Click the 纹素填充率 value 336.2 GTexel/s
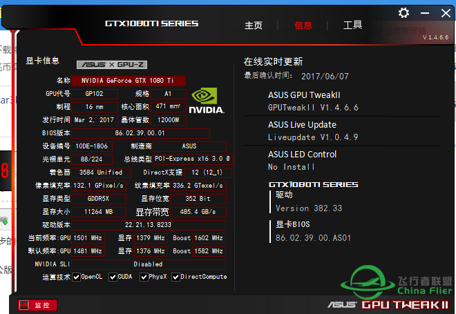456x314 pixels. [x=198, y=186]
